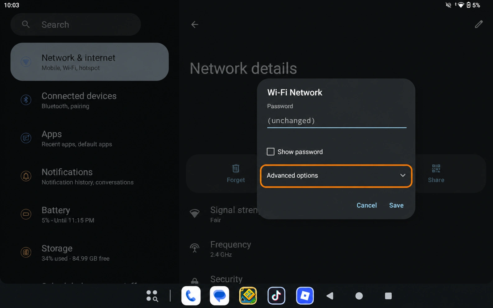493x308 pixels.
Task: Cancel the Wi-Fi Network dialog
Action: 366,205
